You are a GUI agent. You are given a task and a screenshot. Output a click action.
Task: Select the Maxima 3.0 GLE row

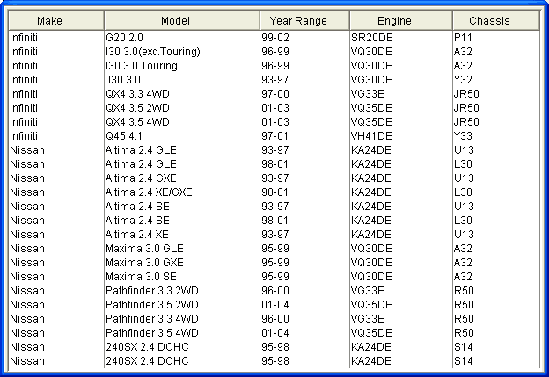[x=274, y=249]
